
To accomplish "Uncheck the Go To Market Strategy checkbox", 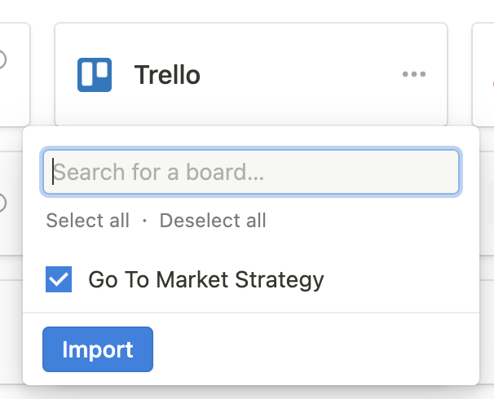I will pyautogui.click(x=59, y=279).
